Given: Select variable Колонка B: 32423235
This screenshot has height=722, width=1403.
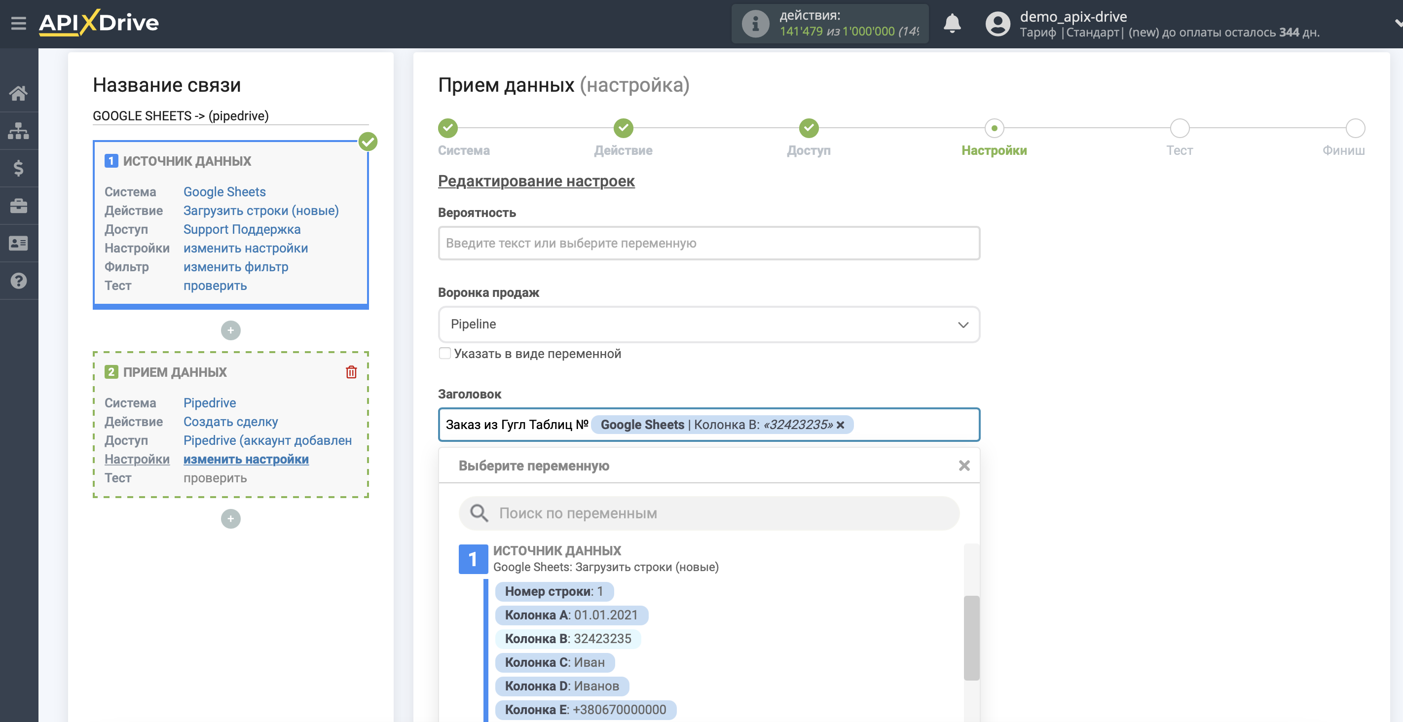Looking at the screenshot, I should (x=568, y=639).
